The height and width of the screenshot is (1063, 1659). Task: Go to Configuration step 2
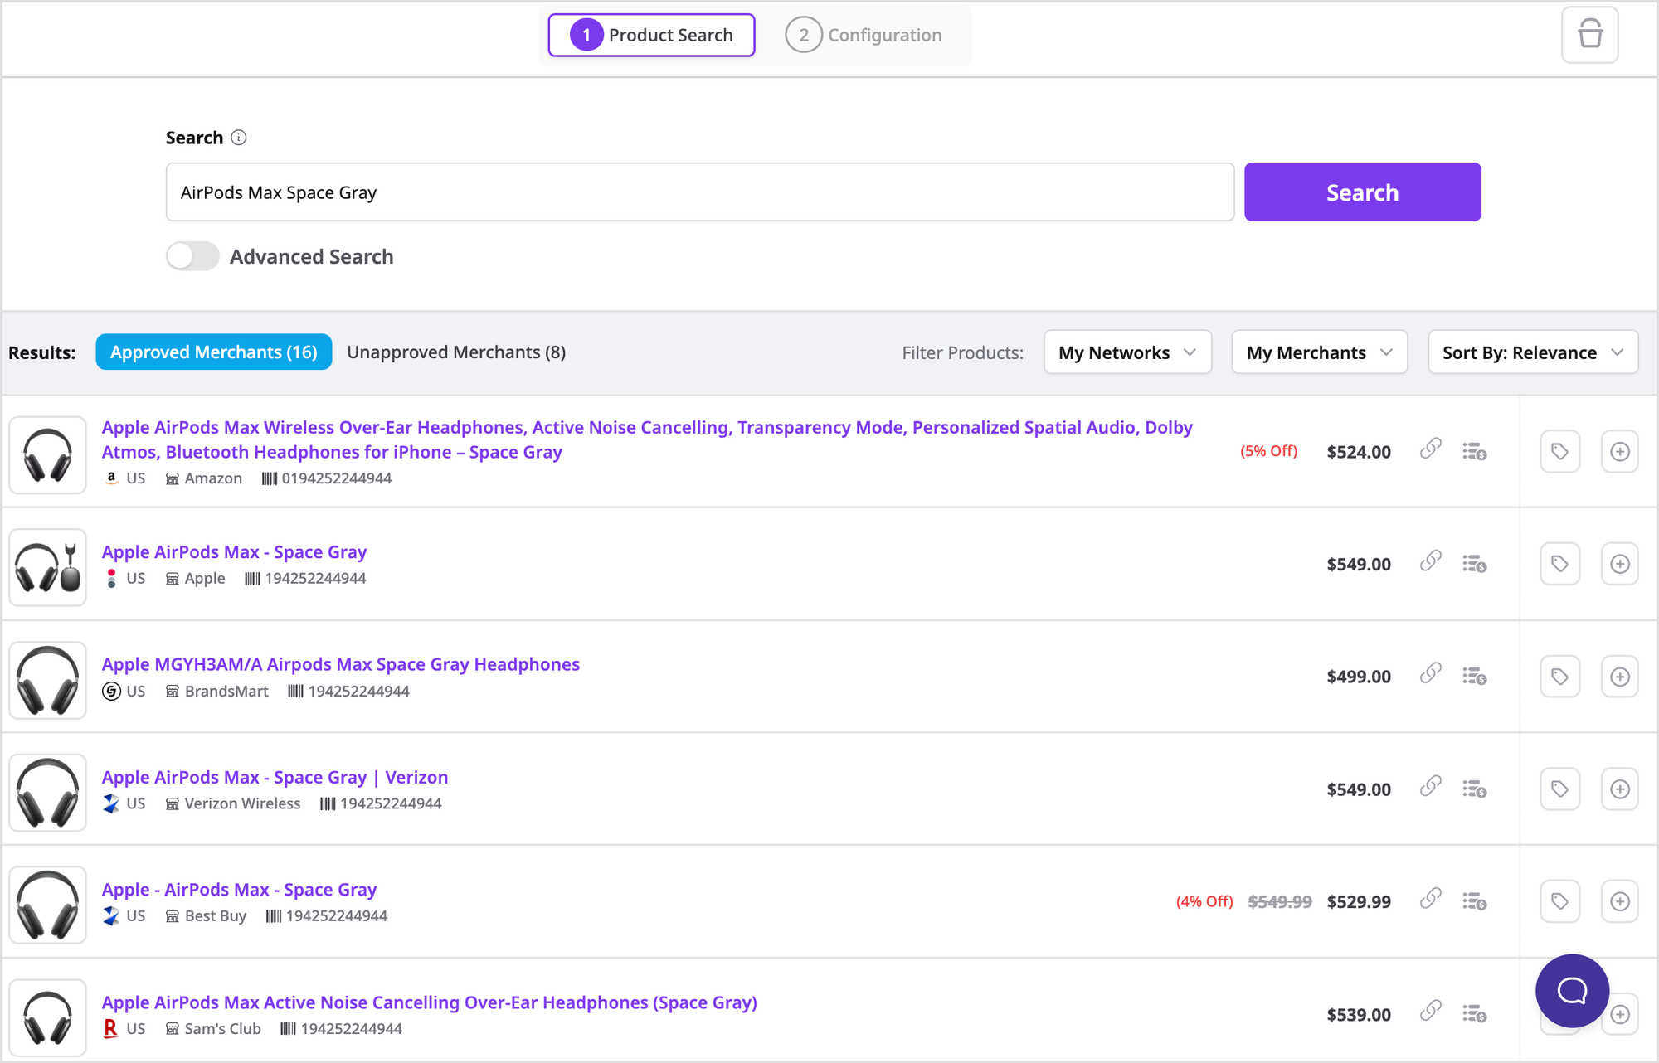pos(864,35)
